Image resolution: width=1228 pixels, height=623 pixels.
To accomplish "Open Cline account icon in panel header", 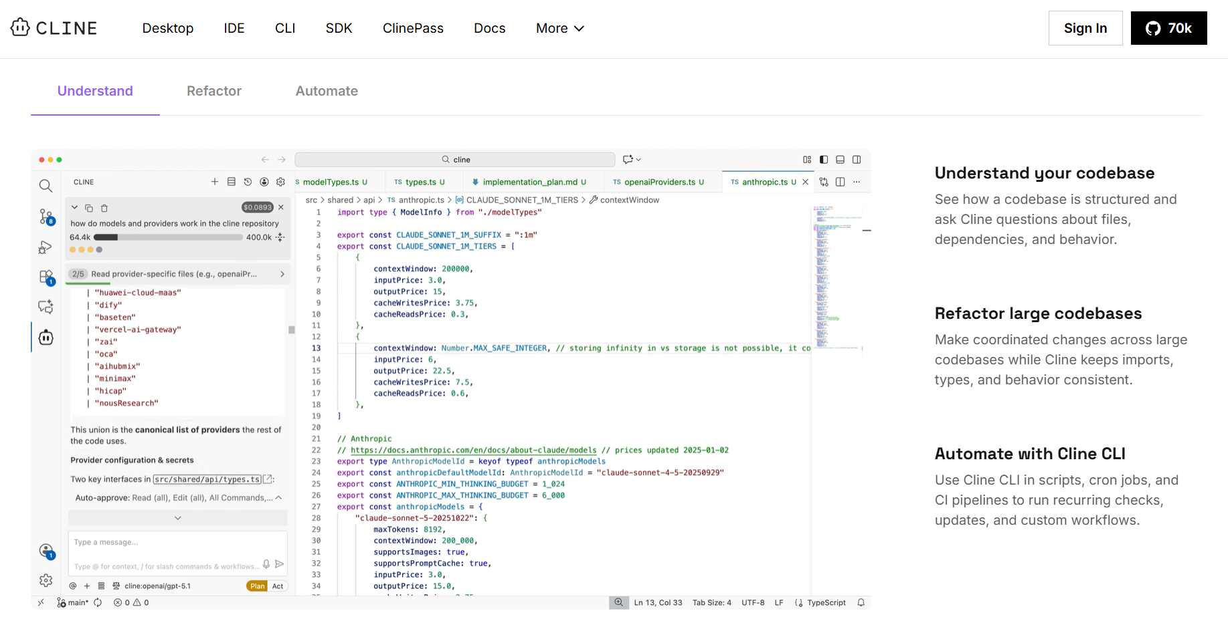I will point(264,182).
